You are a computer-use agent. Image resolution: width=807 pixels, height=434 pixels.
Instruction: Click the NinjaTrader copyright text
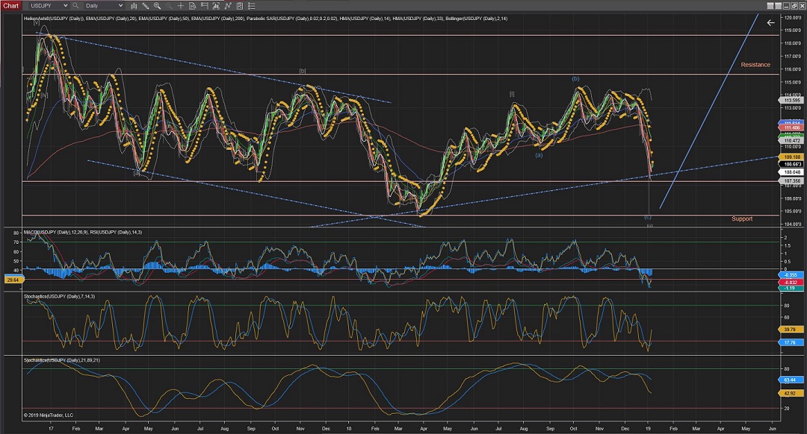[49, 415]
